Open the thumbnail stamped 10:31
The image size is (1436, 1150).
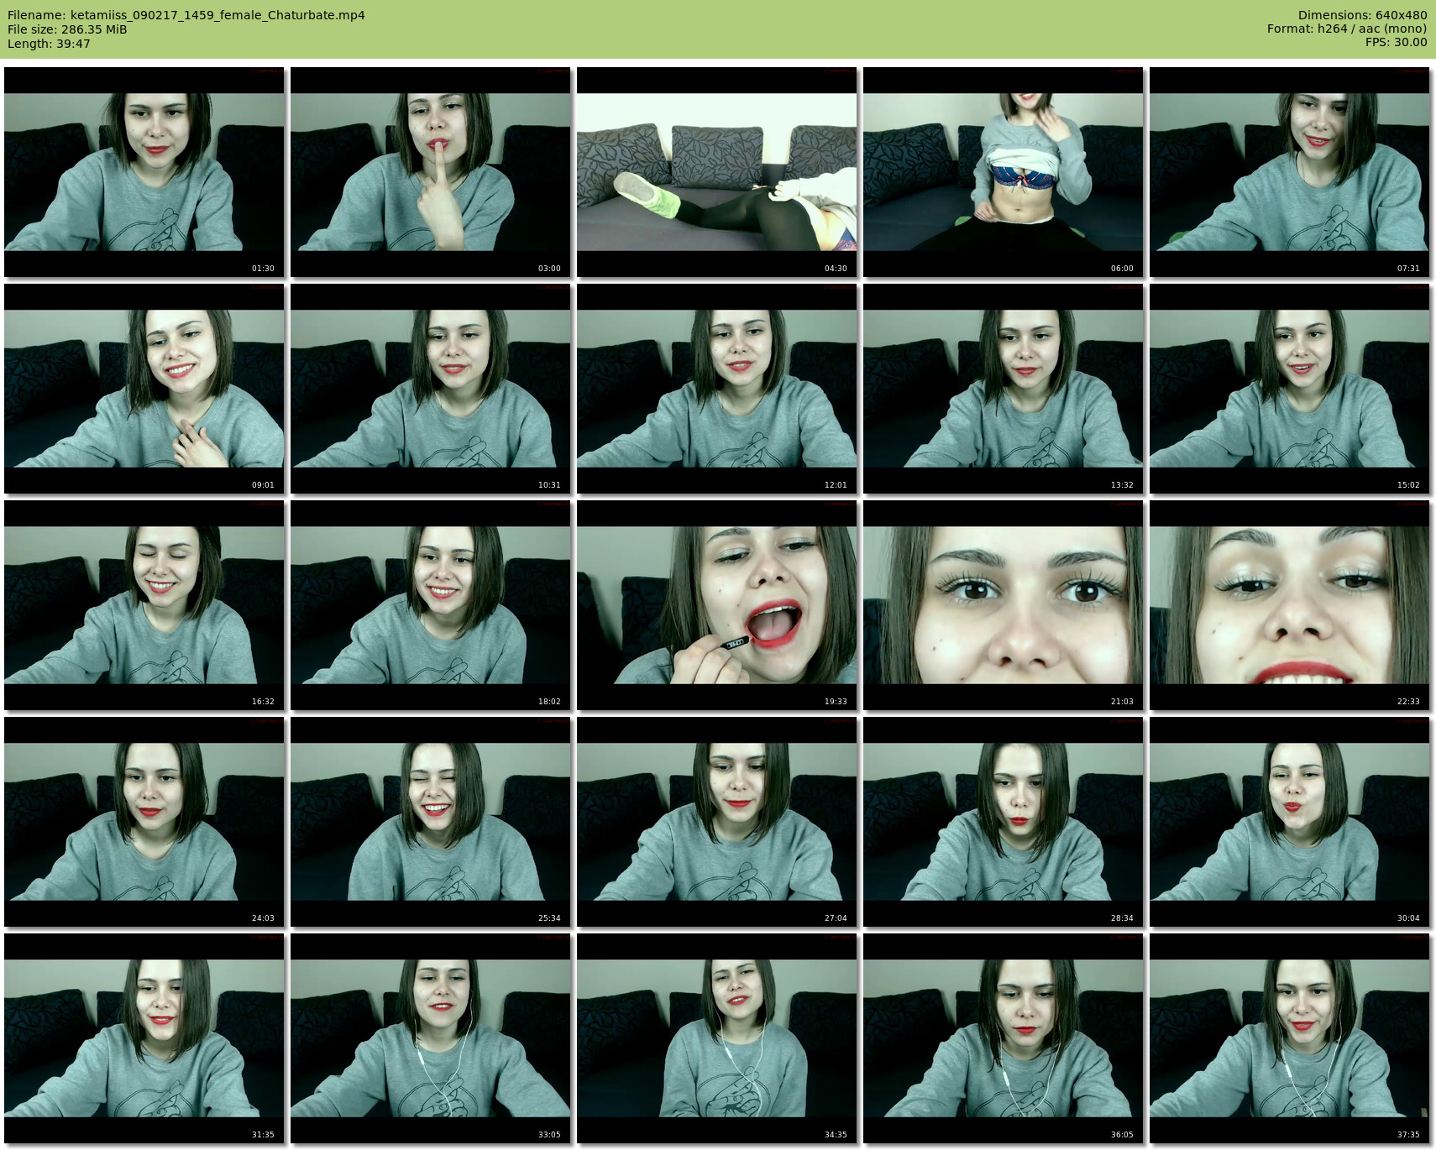(431, 389)
